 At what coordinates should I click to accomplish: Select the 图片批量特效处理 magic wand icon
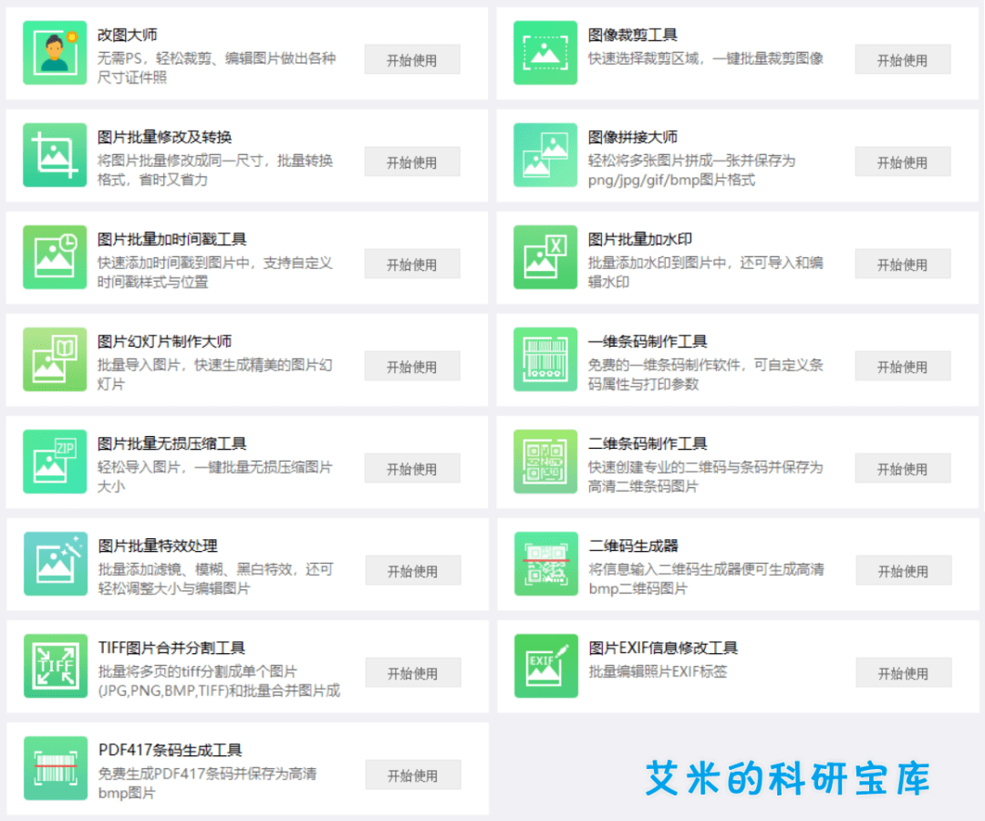point(56,564)
